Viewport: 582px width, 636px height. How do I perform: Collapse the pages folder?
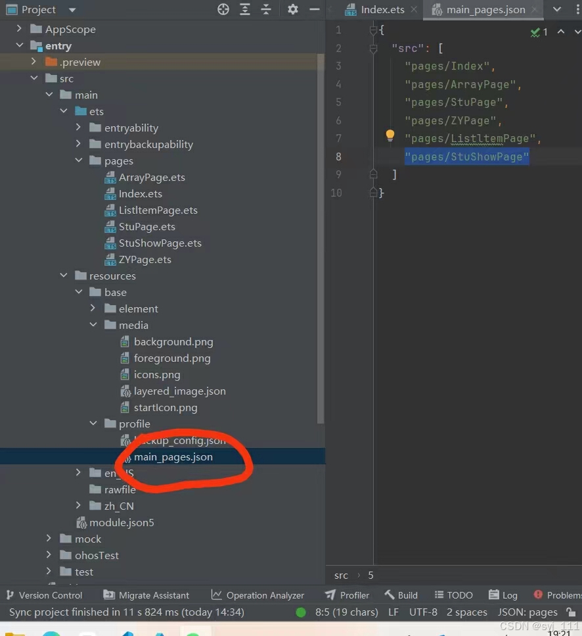79,160
